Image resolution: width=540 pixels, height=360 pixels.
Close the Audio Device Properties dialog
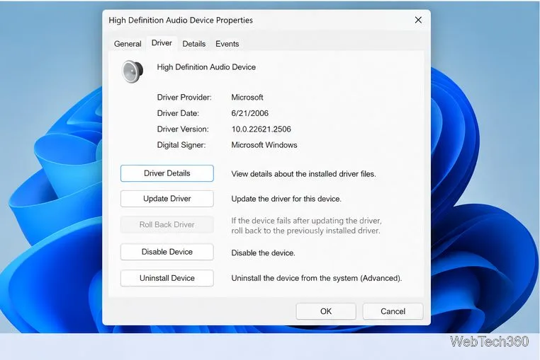pyautogui.click(x=418, y=20)
